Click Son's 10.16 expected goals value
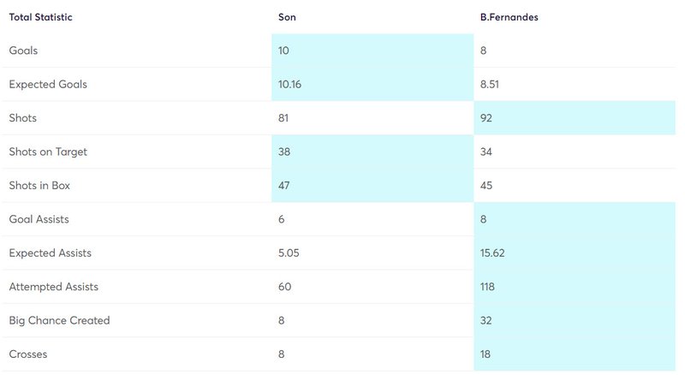This screenshot has height=375, width=685. click(x=289, y=85)
